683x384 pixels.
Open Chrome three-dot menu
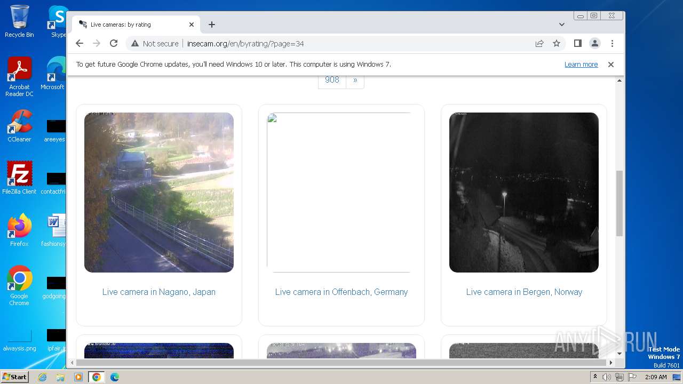coord(612,43)
